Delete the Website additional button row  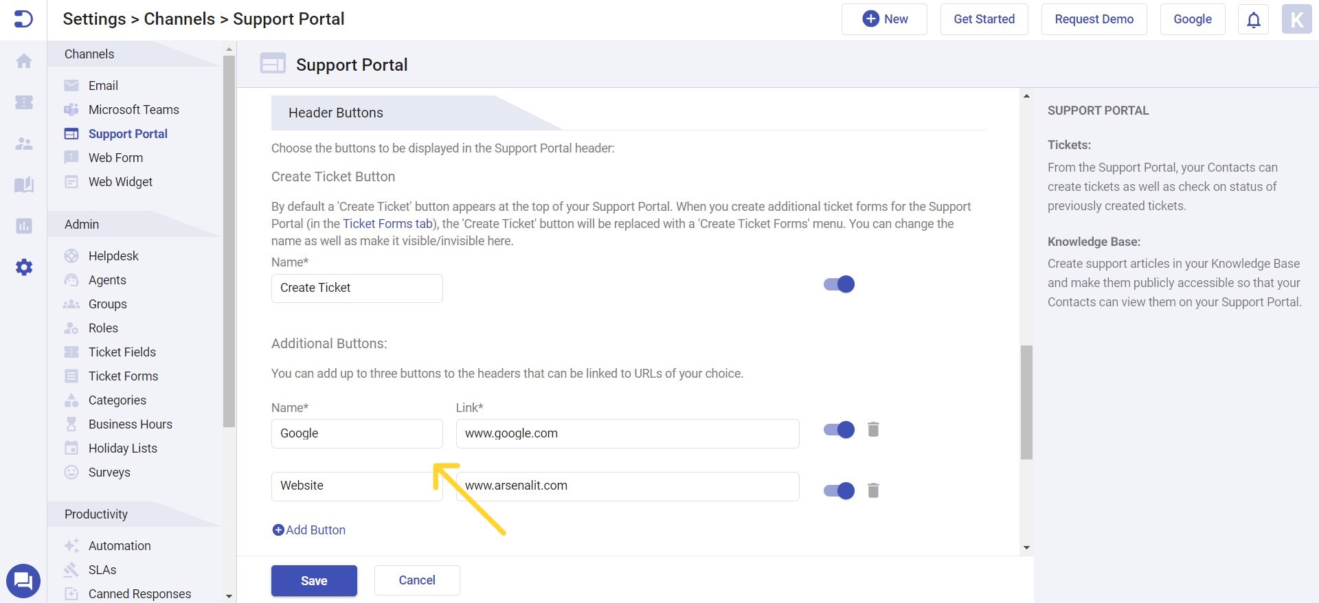pos(873,490)
